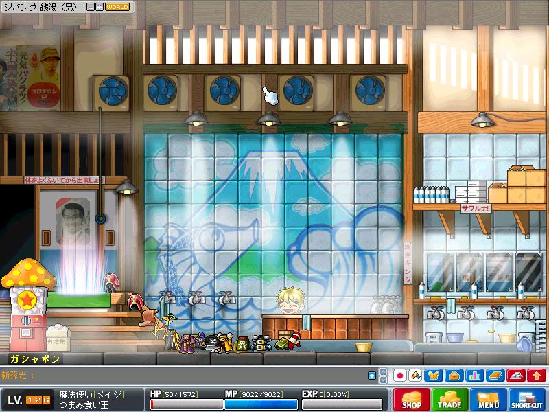Click the level 126 indicator
The width and height of the screenshot is (549, 412).
29,400
